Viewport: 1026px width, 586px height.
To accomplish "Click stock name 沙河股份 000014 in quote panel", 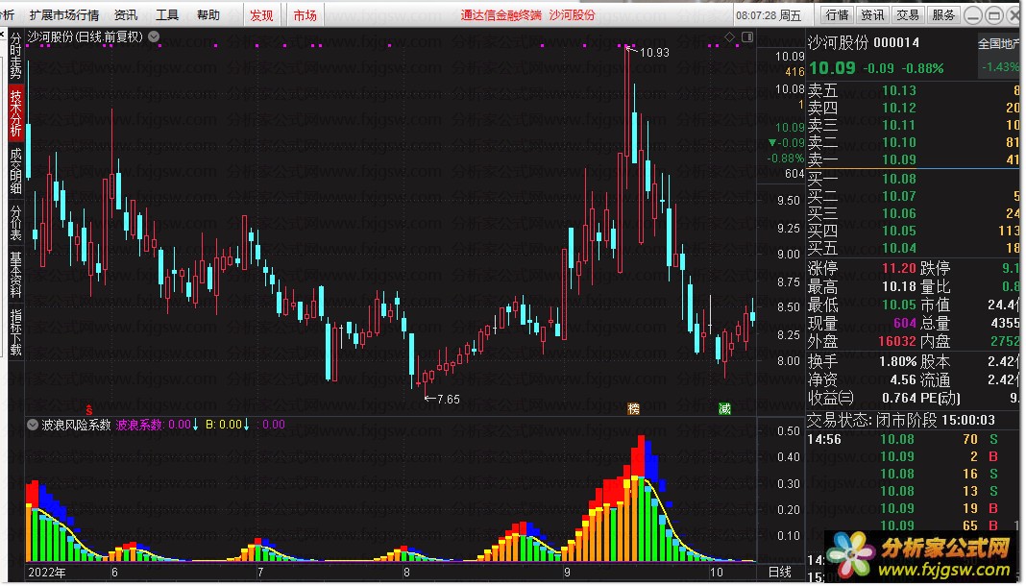I will pyautogui.click(x=863, y=43).
